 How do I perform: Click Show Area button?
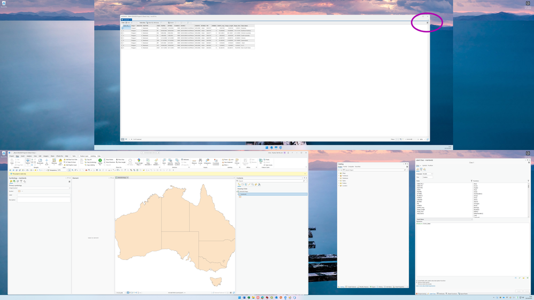[120, 160]
